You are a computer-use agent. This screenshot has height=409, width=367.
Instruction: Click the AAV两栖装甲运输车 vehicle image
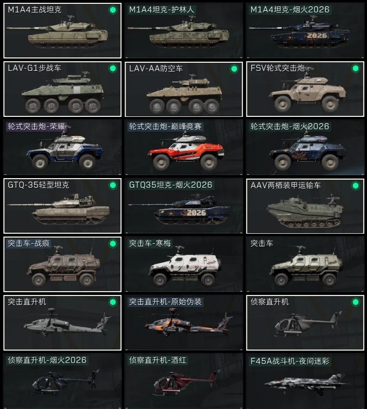[x=305, y=211]
